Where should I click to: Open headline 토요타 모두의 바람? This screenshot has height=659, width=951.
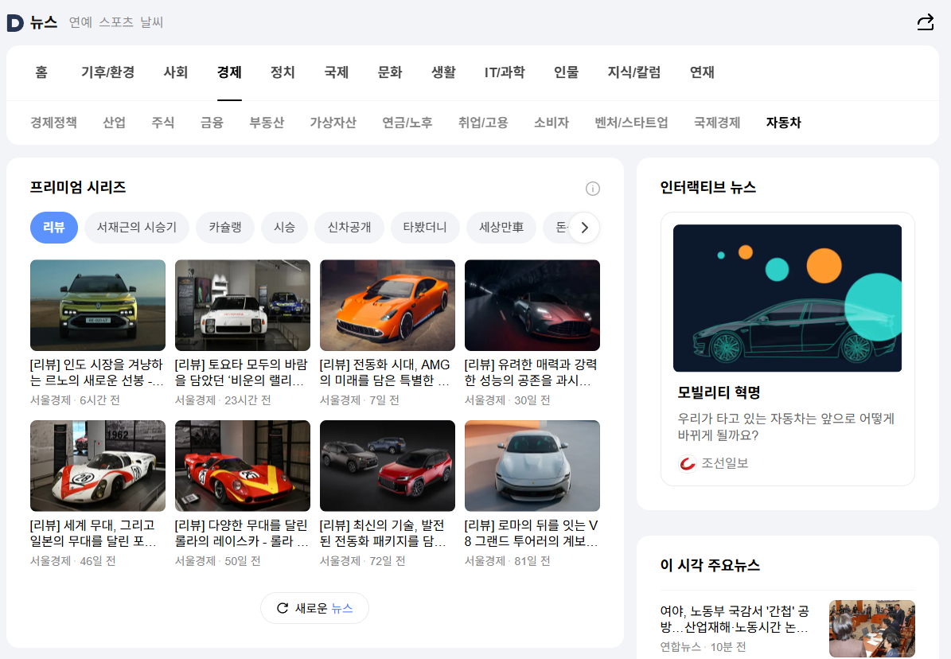(x=241, y=372)
